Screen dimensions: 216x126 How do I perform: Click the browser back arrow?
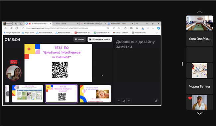6,28
